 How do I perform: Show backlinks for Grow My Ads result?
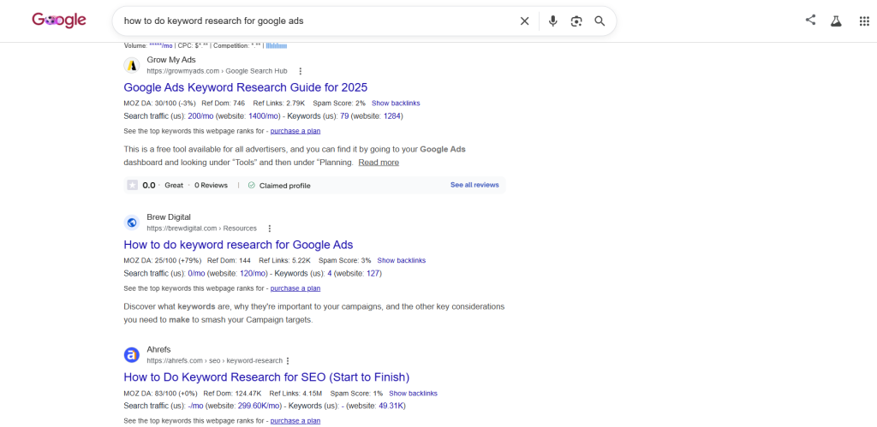pyautogui.click(x=396, y=104)
